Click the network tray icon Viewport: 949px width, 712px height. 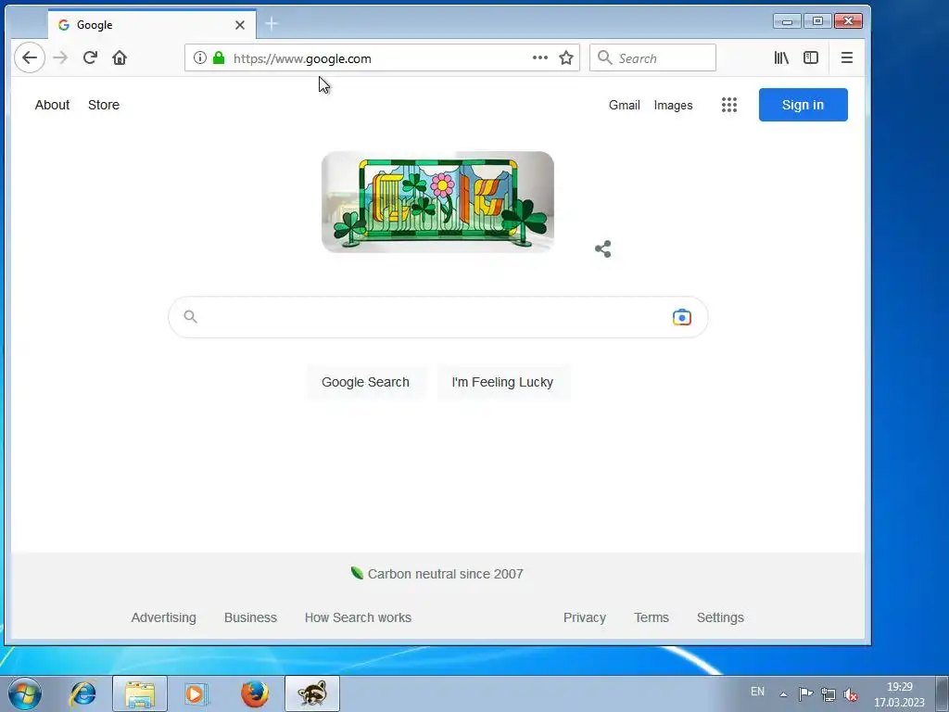point(828,694)
